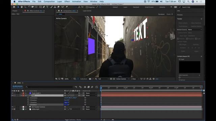Click the Wi-Fi icon in menu bar

coord(148,1)
